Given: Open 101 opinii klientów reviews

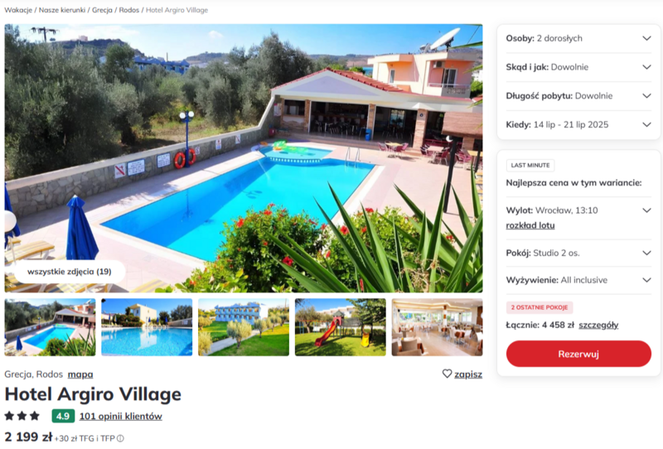Looking at the screenshot, I should (120, 416).
